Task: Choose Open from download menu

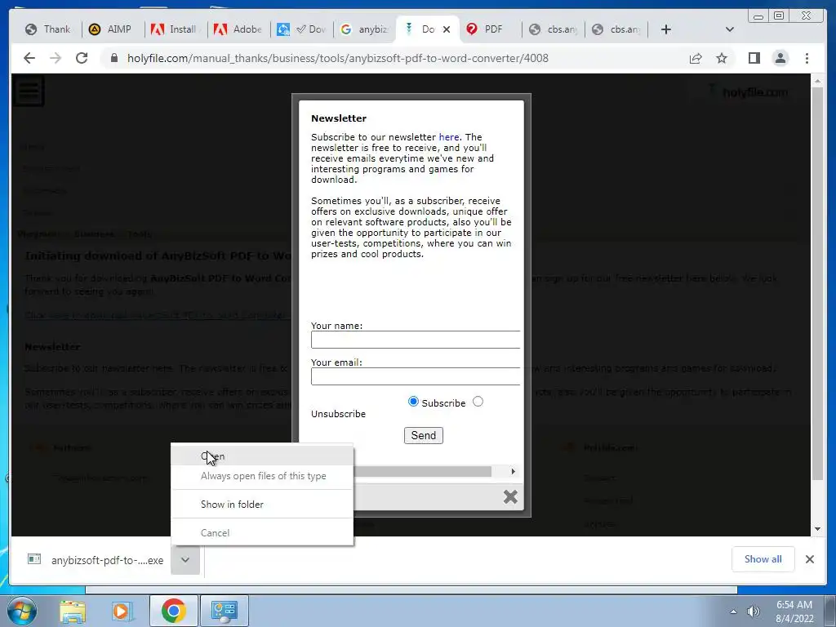Action: click(x=262, y=456)
